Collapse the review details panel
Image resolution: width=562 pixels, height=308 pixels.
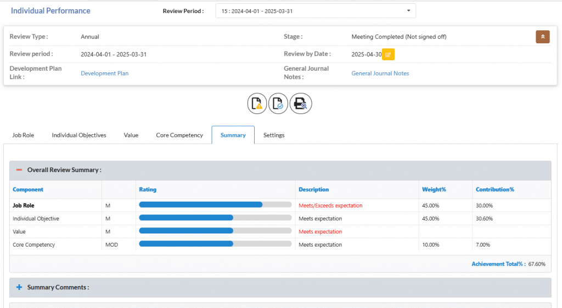[542, 37]
